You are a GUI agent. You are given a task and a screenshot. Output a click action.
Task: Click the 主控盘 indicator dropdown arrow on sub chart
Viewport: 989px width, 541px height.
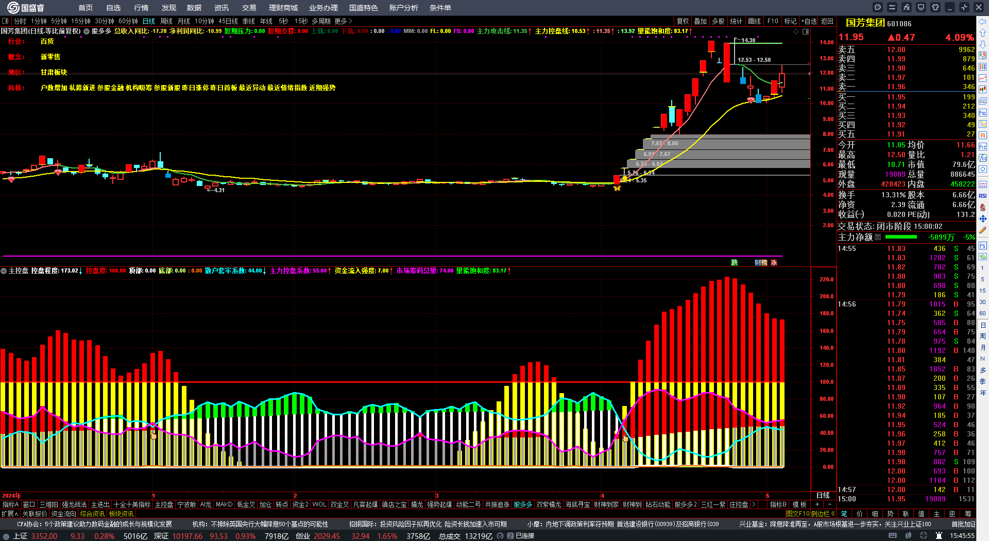[4, 270]
